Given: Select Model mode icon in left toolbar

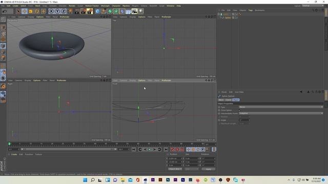Looking at the screenshot, I should click(x=3, y=28).
